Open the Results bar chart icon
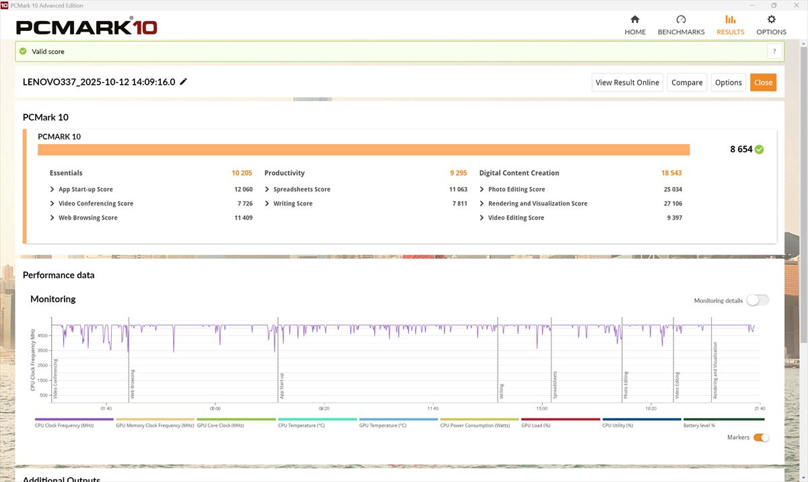 tap(730, 20)
